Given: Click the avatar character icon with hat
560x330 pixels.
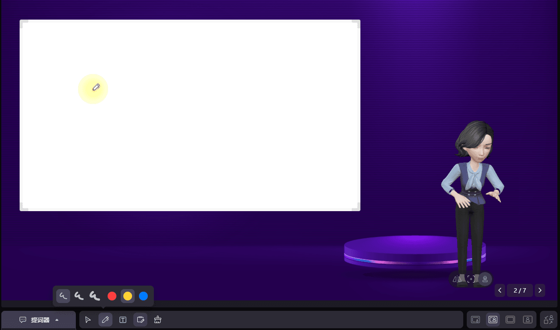Looking at the screenshot, I should [485, 279].
